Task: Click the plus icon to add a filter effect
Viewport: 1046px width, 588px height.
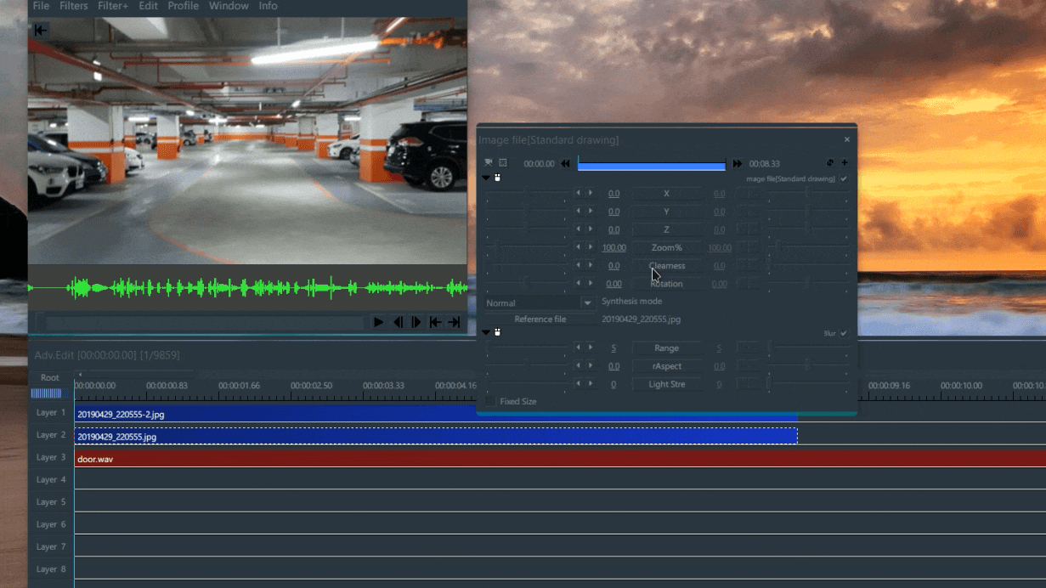Action: coord(845,163)
